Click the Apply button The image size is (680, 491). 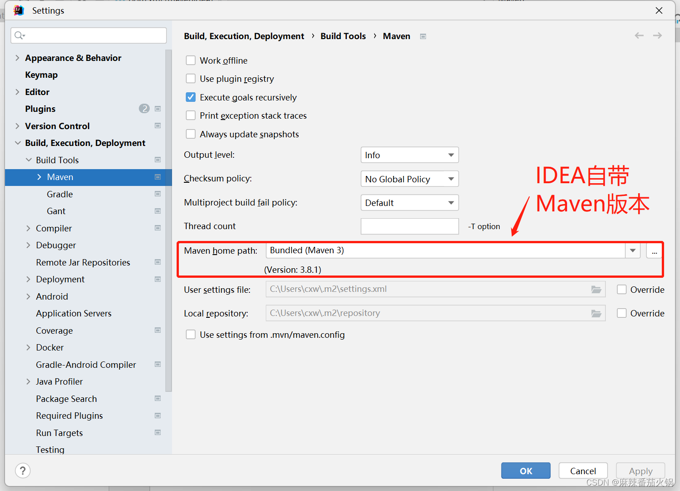pos(640,471)
